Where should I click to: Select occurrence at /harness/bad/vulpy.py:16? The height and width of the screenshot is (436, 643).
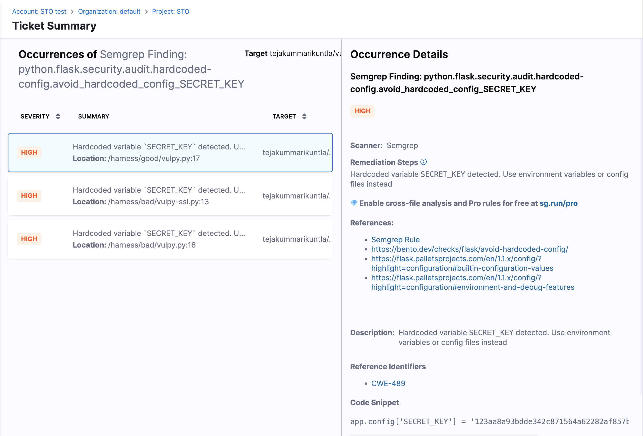tap(159, 239)
